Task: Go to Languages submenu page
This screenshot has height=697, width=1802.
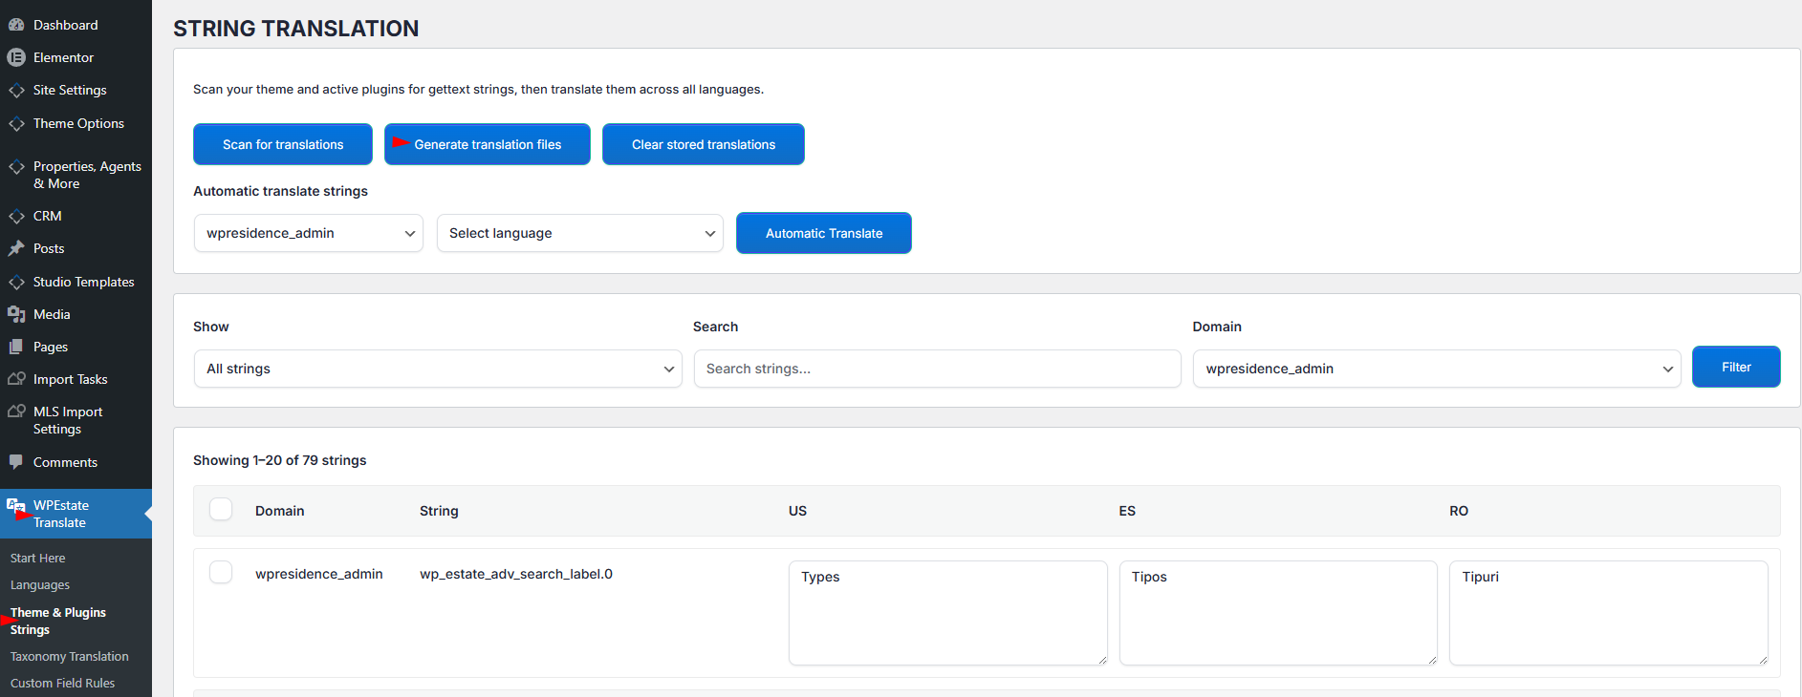Action: tap(40, 585)
